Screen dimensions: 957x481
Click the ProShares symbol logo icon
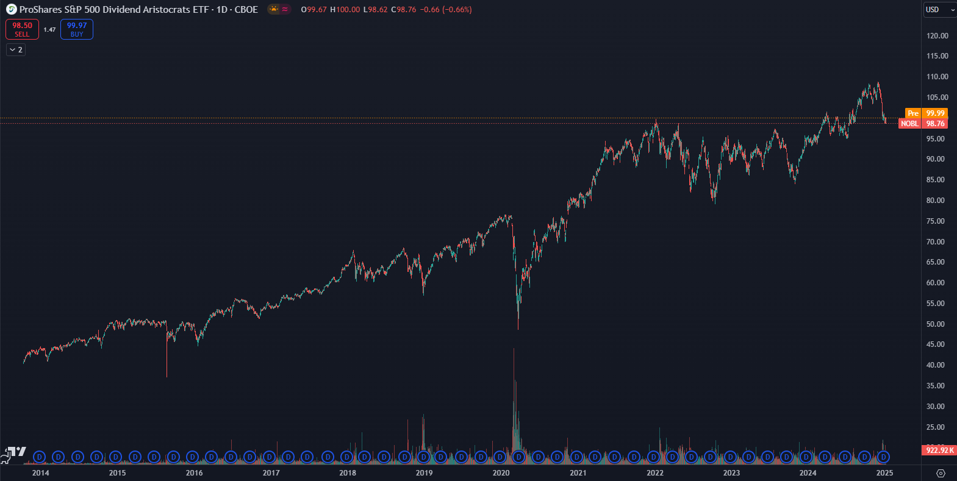(x=11, y=10)
